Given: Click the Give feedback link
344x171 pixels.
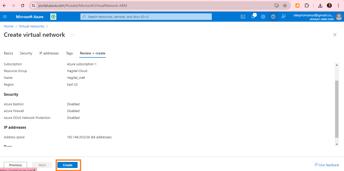Looking at the screenshot, I should tap(327, 165).
